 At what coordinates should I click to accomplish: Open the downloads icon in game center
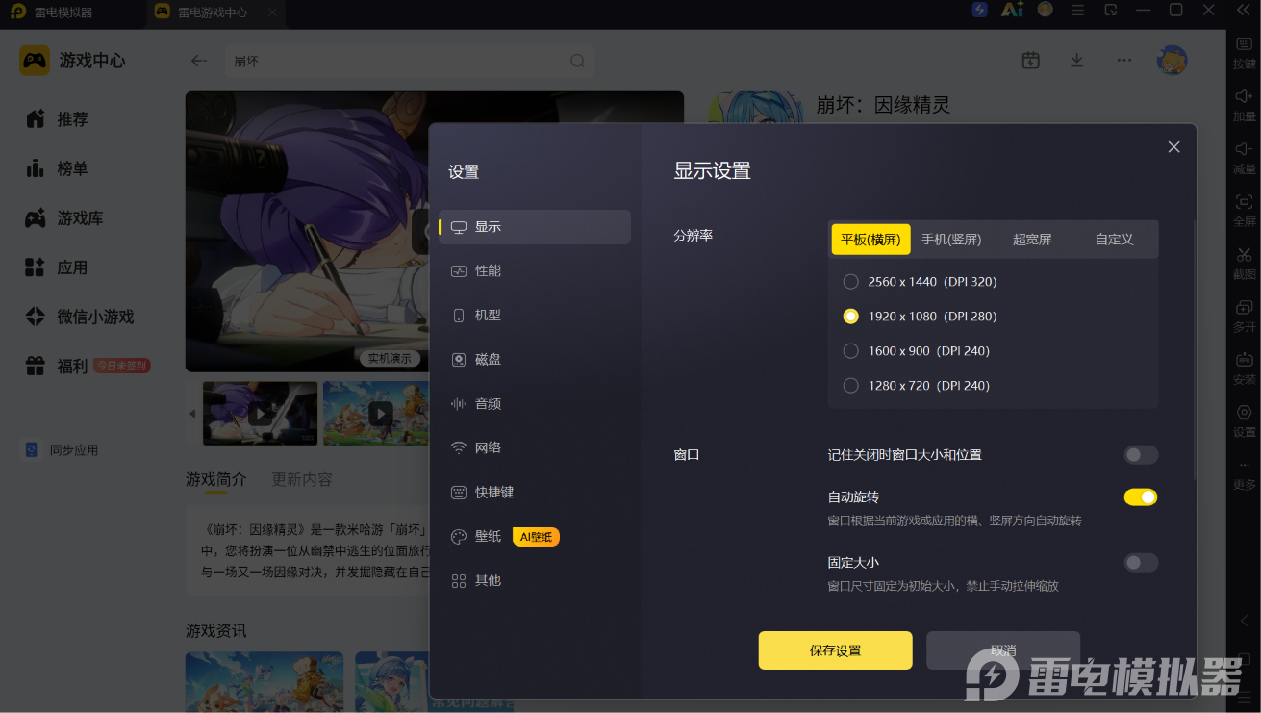click(1077, 61)
